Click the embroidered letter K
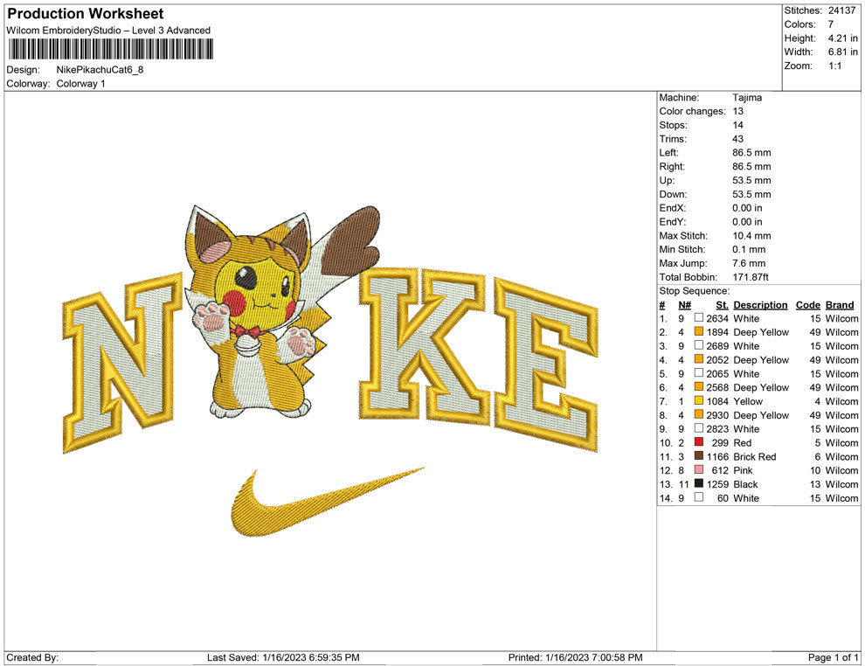This screenshot has height=666, width=865. point(425,345)
